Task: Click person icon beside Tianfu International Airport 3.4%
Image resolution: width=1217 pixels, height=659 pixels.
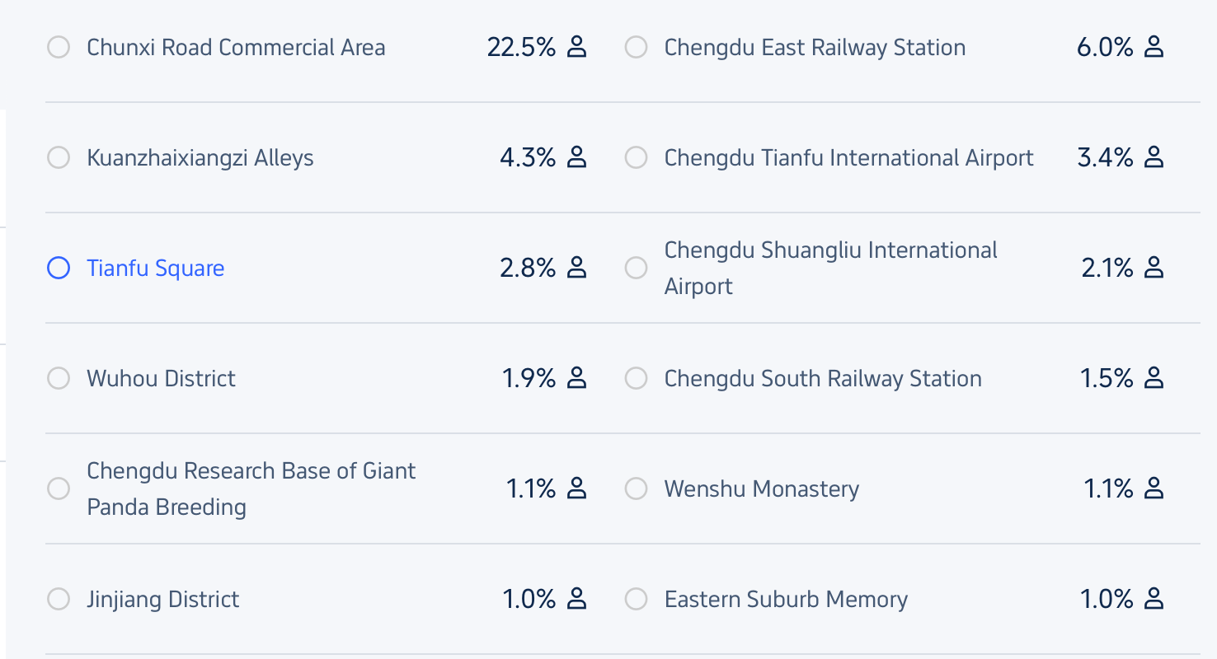Action: tap(1154, 157)
